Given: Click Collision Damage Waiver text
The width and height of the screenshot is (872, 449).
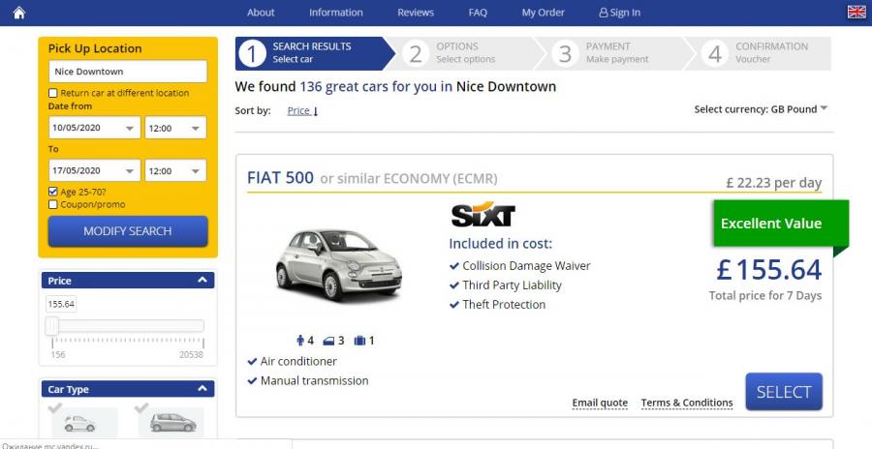Looking at the screenshot, I should tap(526, 265).
